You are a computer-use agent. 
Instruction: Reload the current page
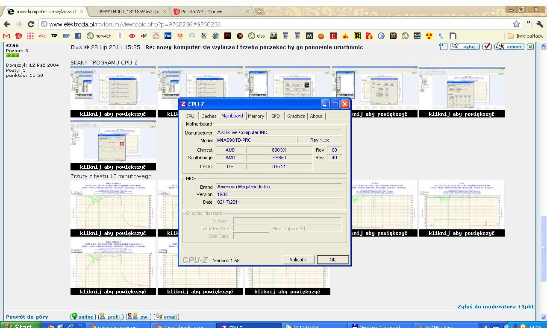(31, 24)
